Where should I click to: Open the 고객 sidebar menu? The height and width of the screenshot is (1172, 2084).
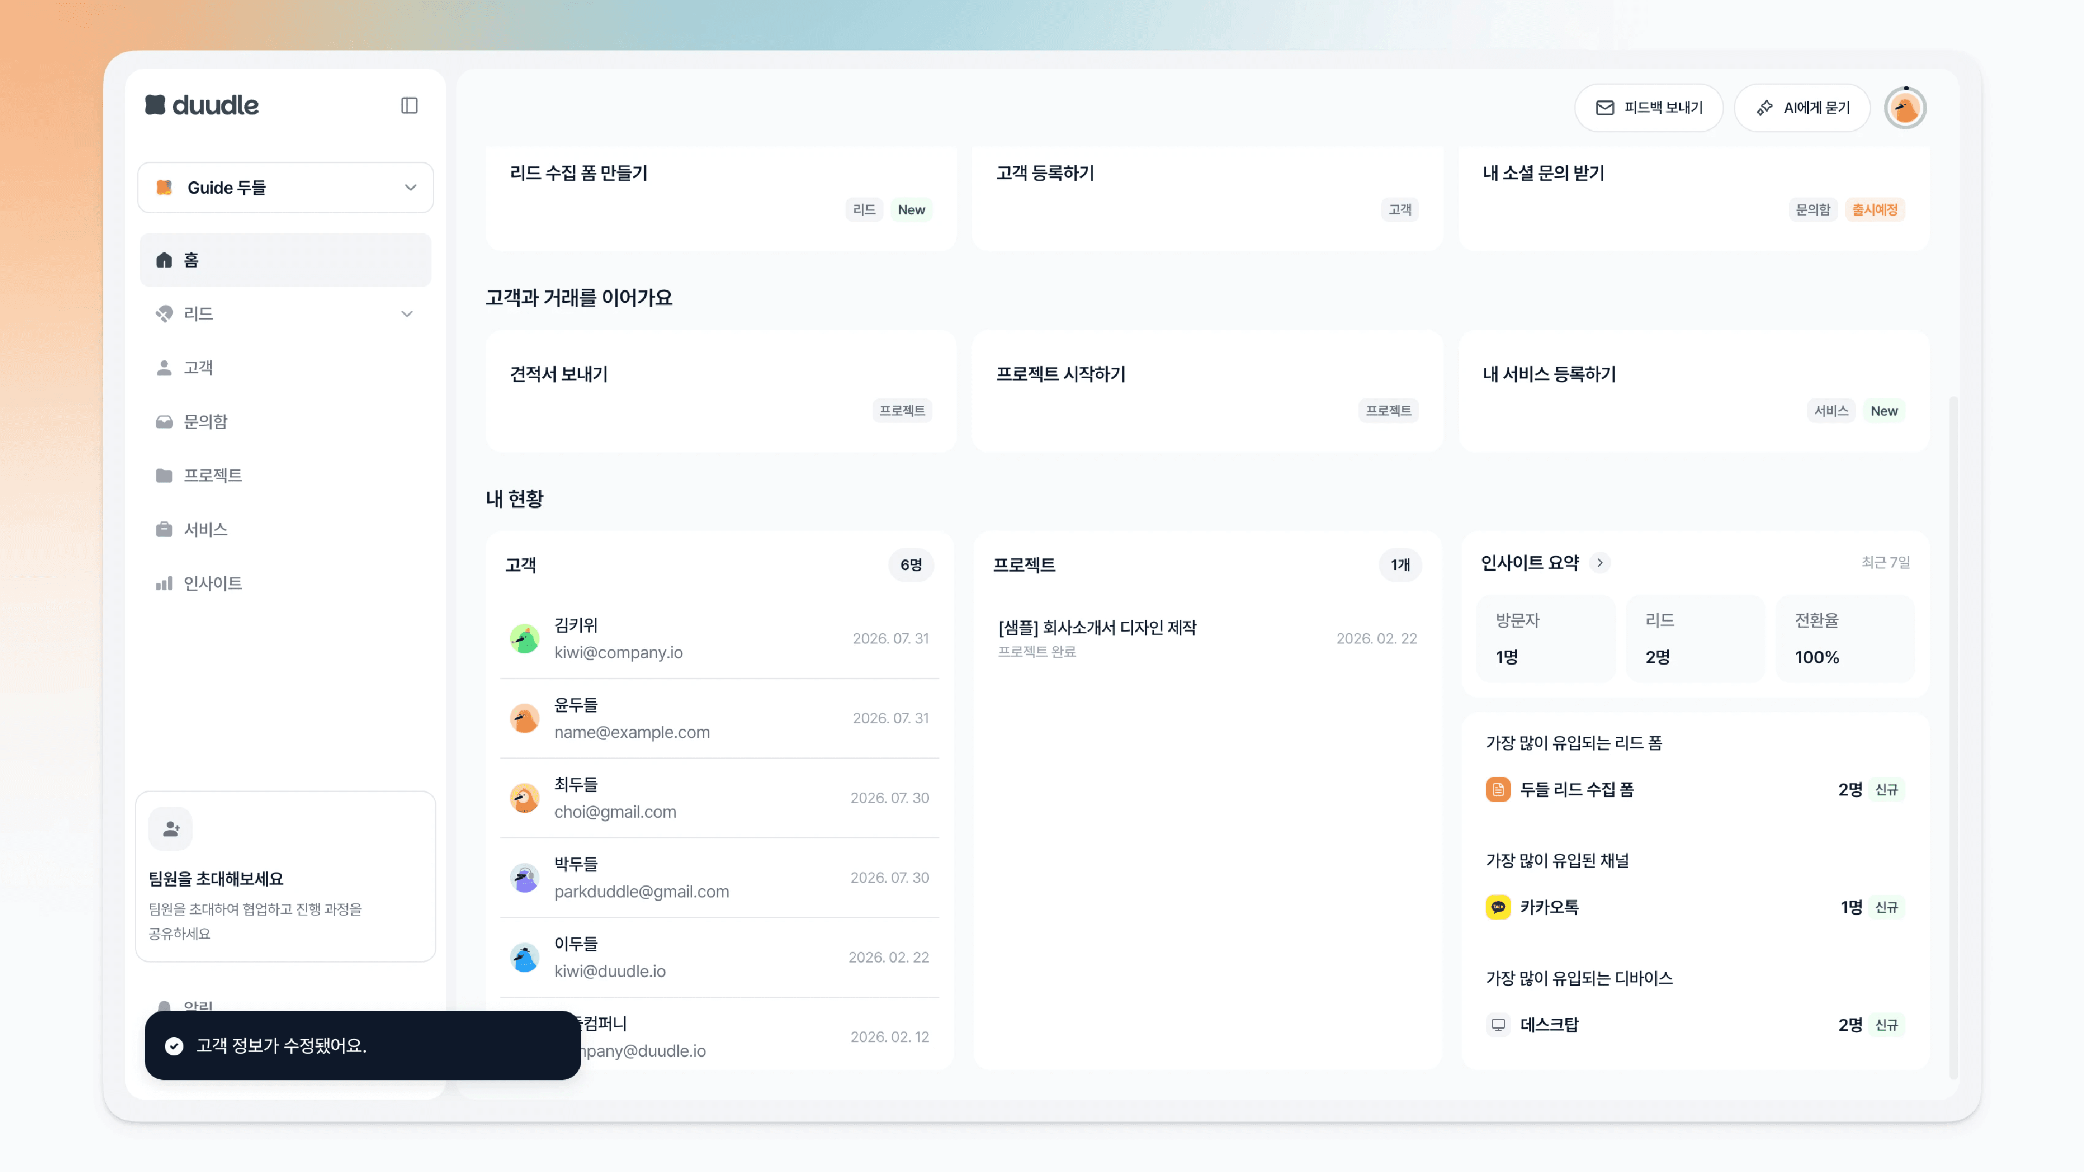coord(285,368)
